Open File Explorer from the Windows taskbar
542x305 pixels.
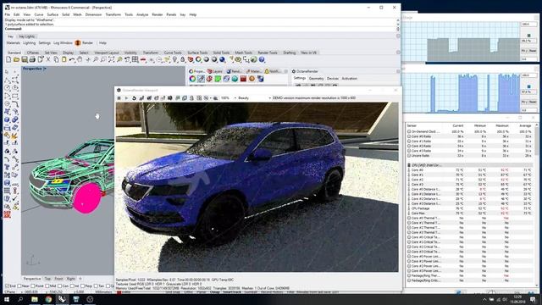35,299
